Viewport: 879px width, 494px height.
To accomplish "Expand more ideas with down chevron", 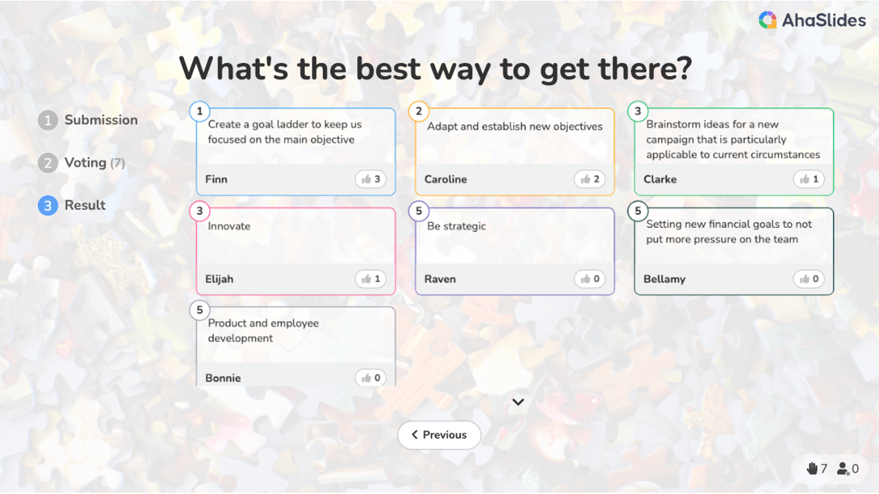I will pos(518,402).
